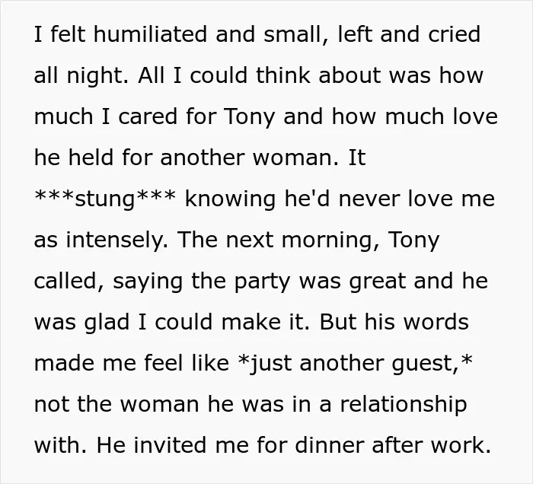Click the word "relationship"

tap(404, 405)
